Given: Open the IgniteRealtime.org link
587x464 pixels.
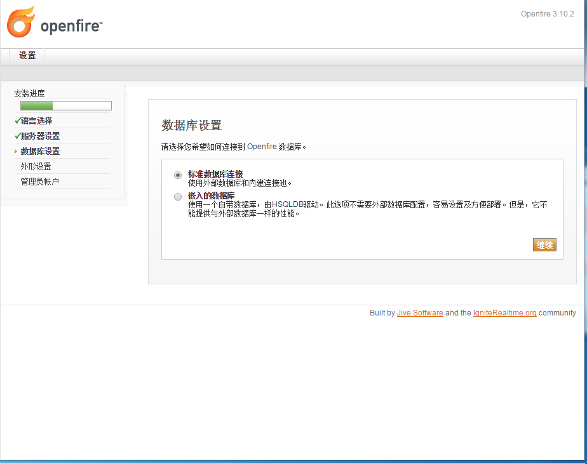Looking at the screenshot, I should (x=504, y=313).
